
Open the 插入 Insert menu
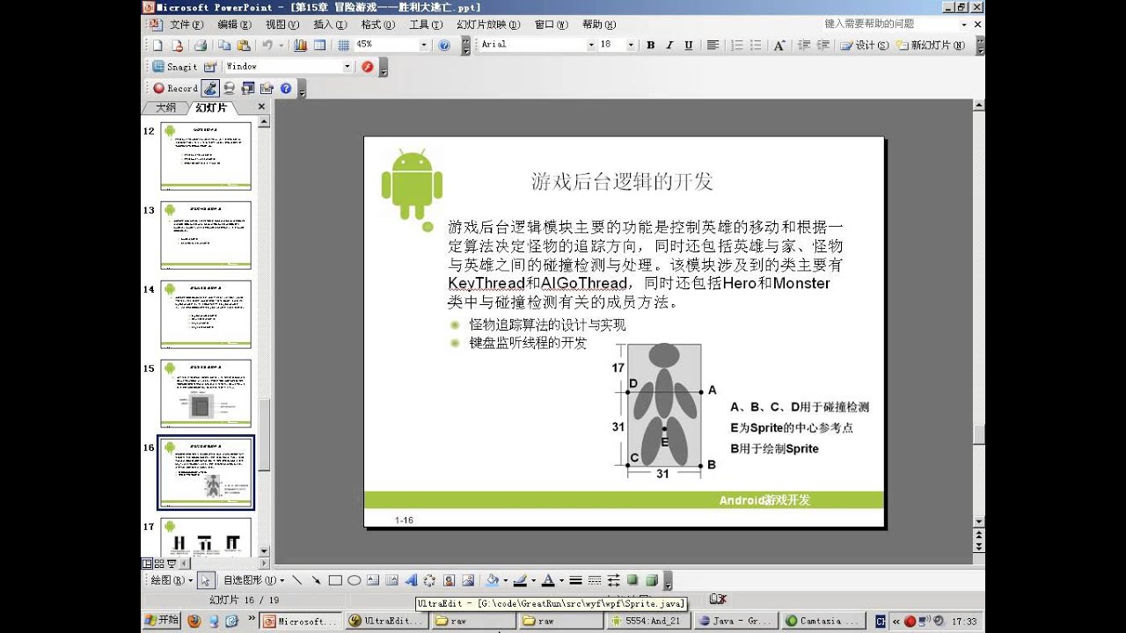pyautogui.click(x=329, y=25)
